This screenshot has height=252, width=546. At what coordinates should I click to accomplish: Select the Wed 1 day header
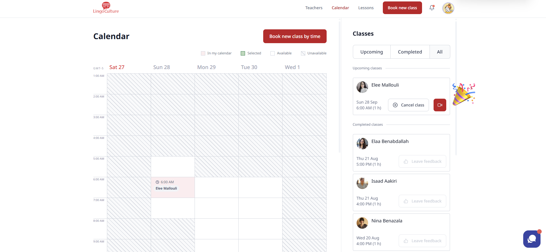[292, 67]
